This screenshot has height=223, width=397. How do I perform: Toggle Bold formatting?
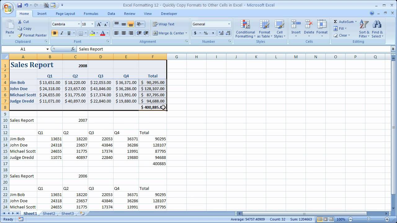click(55, 33)
